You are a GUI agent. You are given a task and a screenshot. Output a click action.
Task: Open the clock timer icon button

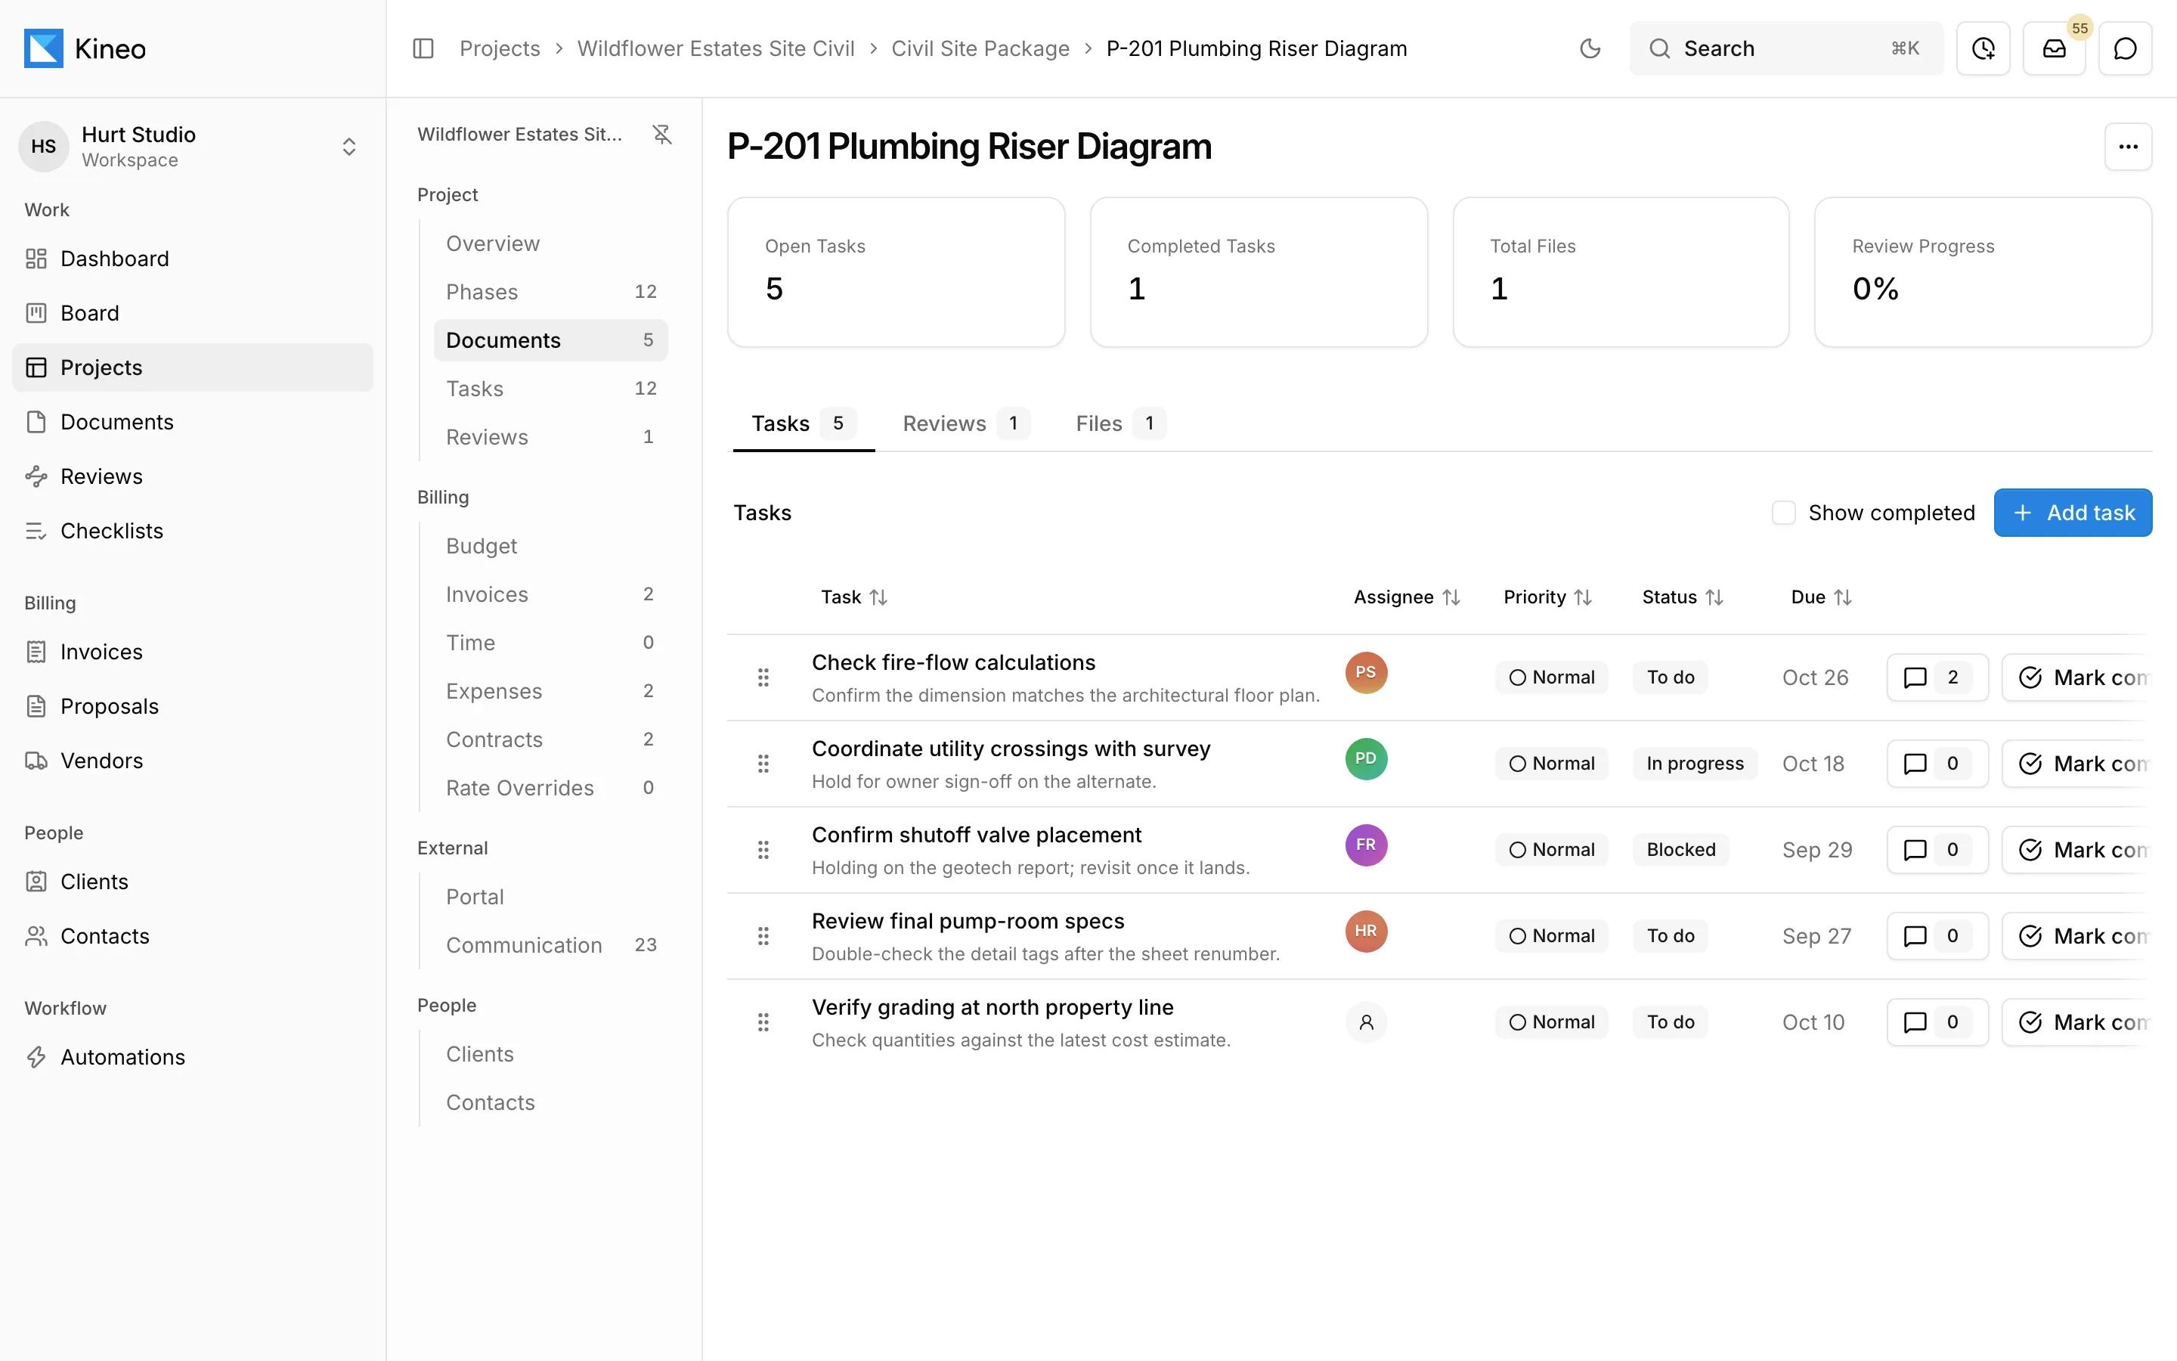coord(1983,48)
